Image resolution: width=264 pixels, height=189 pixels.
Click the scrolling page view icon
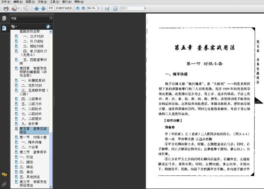point(107,8)
